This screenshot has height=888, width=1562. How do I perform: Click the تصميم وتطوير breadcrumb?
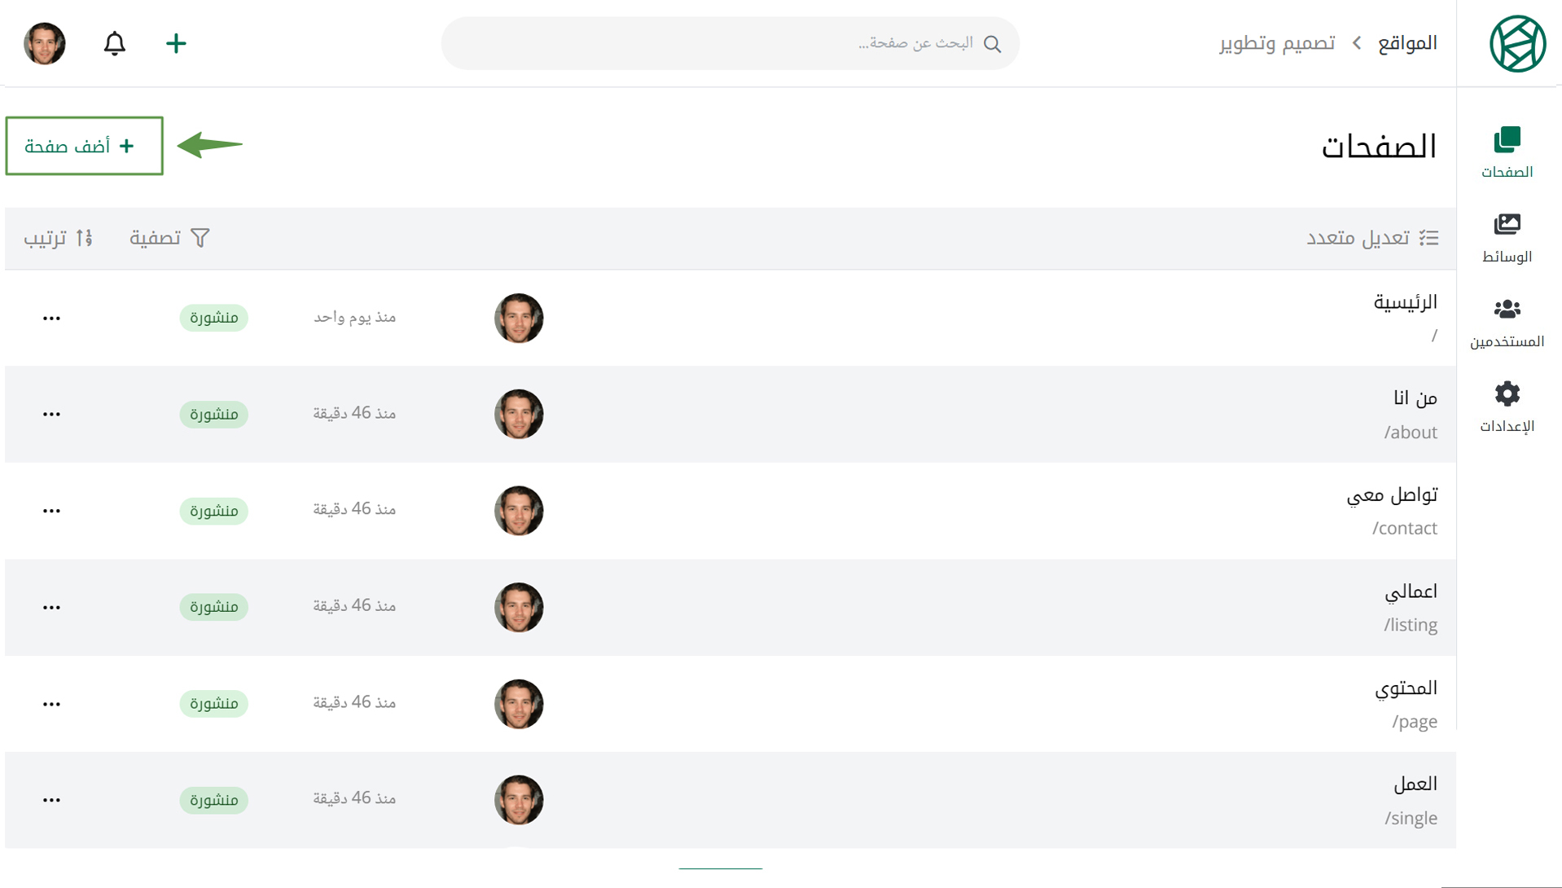click(x=1277, y=43)
